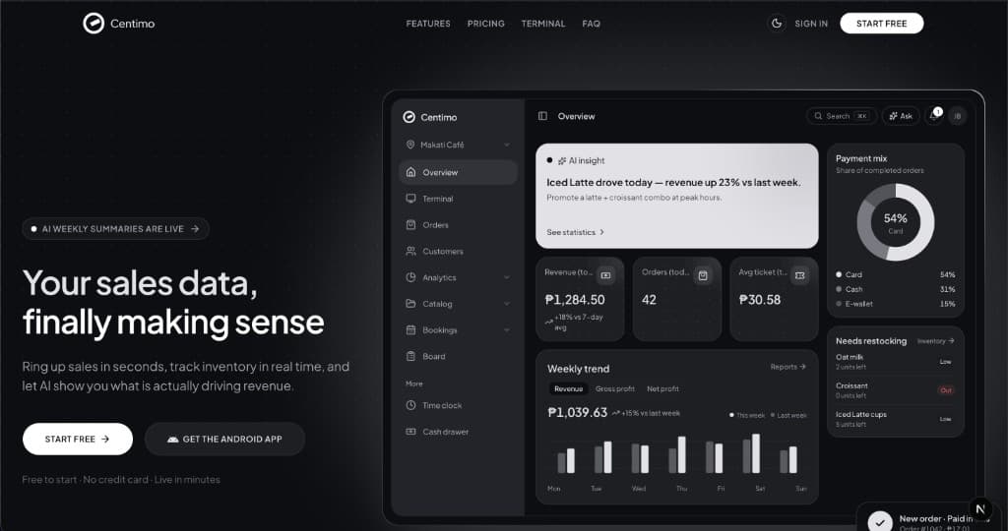Click the Orders card bag icon
The image size is (1008, 531).
point(703,275)
